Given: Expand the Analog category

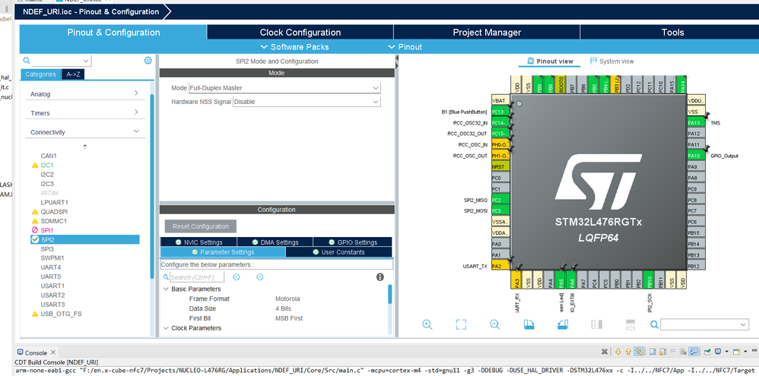Looking at the screenshot, I should [x=84, y=93].
